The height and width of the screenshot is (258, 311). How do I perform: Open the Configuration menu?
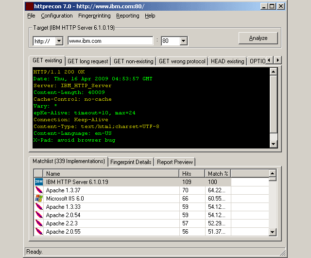[x=57, y=16]
